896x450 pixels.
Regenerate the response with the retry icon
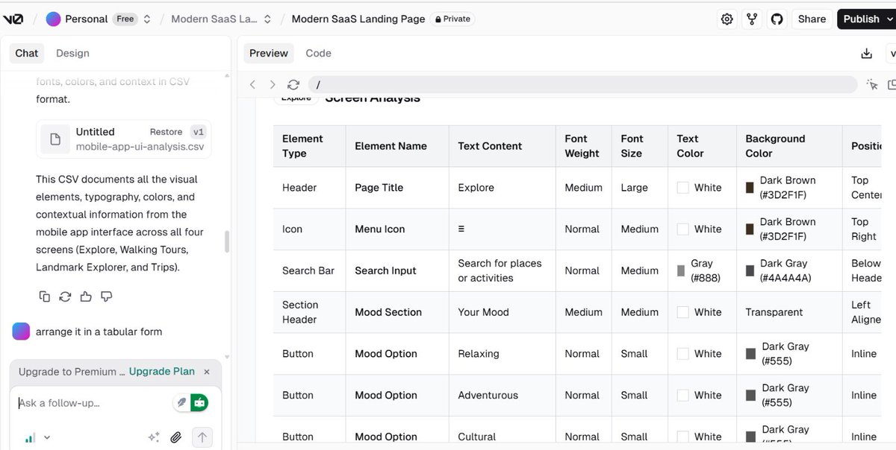click(x=65, y=296)
